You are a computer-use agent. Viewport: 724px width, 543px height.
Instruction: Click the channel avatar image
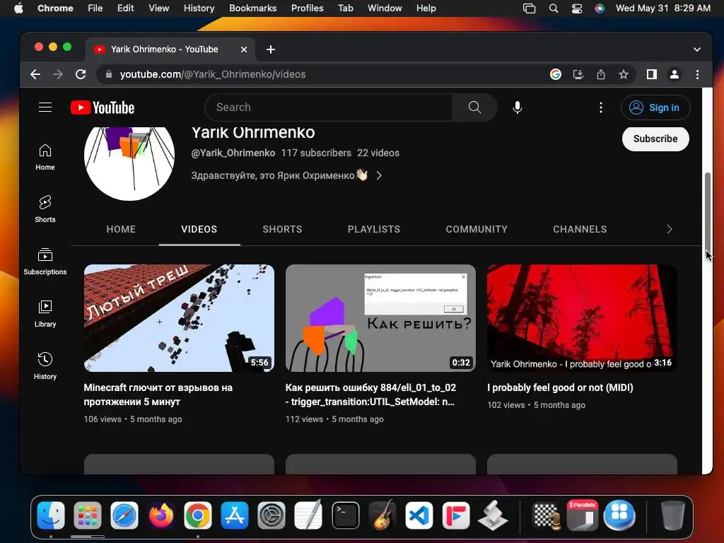129,164
